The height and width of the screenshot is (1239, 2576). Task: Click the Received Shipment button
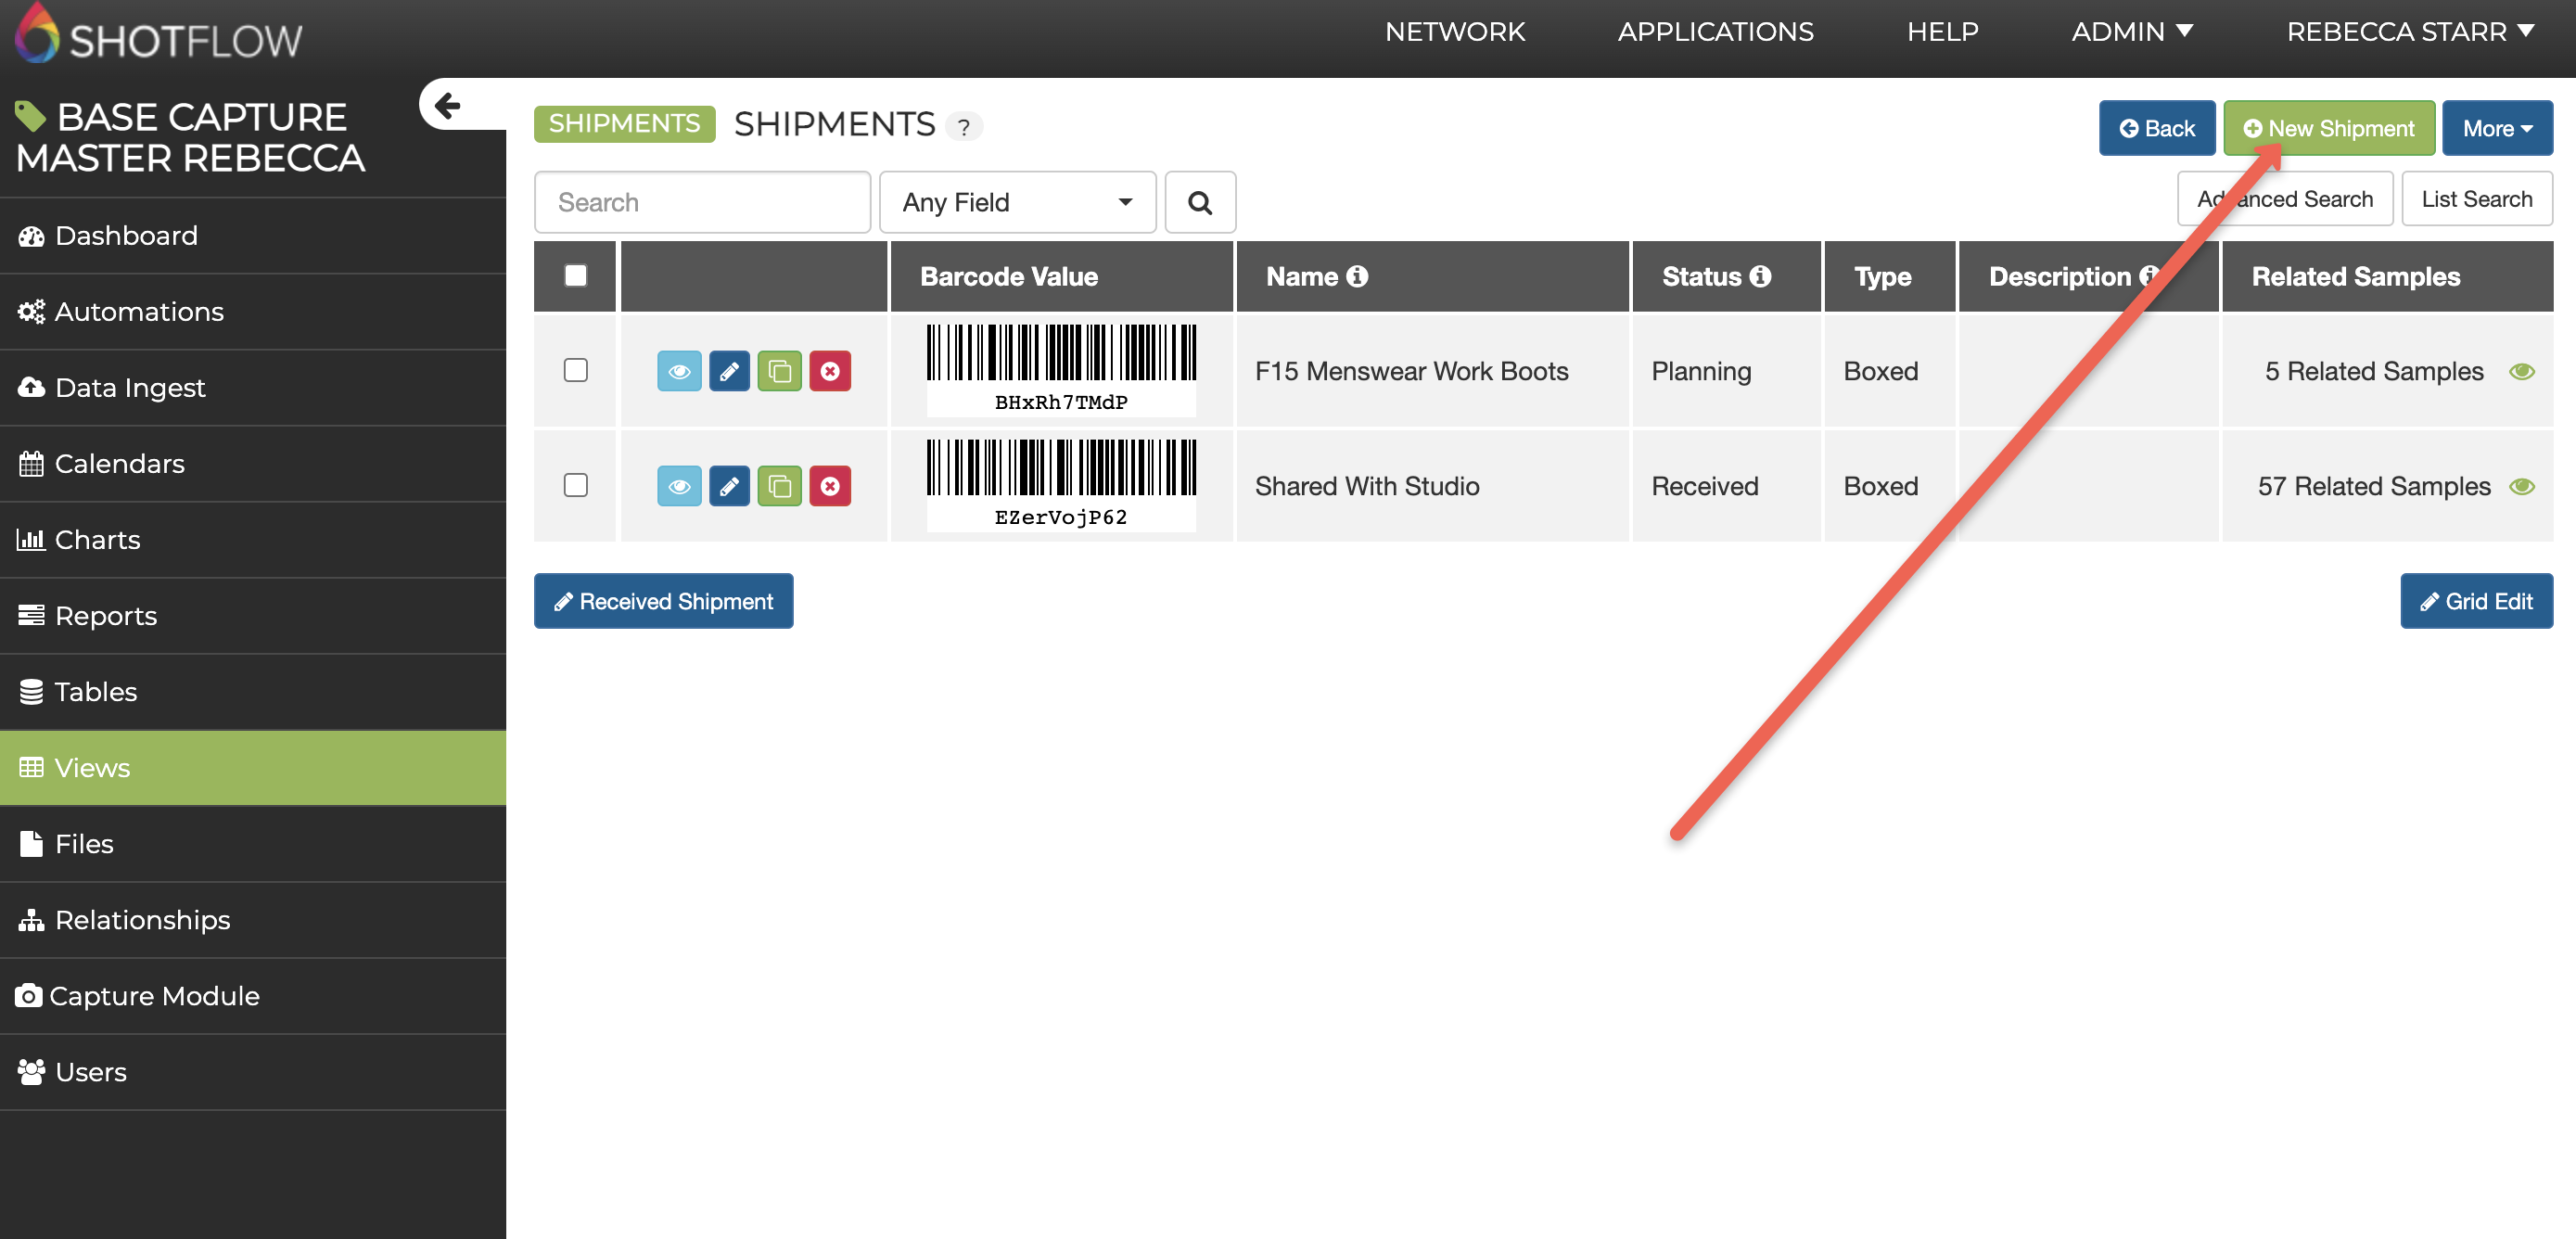(x=663, y=601)
